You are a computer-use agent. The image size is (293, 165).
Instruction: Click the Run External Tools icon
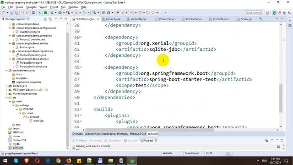[68, 13]
